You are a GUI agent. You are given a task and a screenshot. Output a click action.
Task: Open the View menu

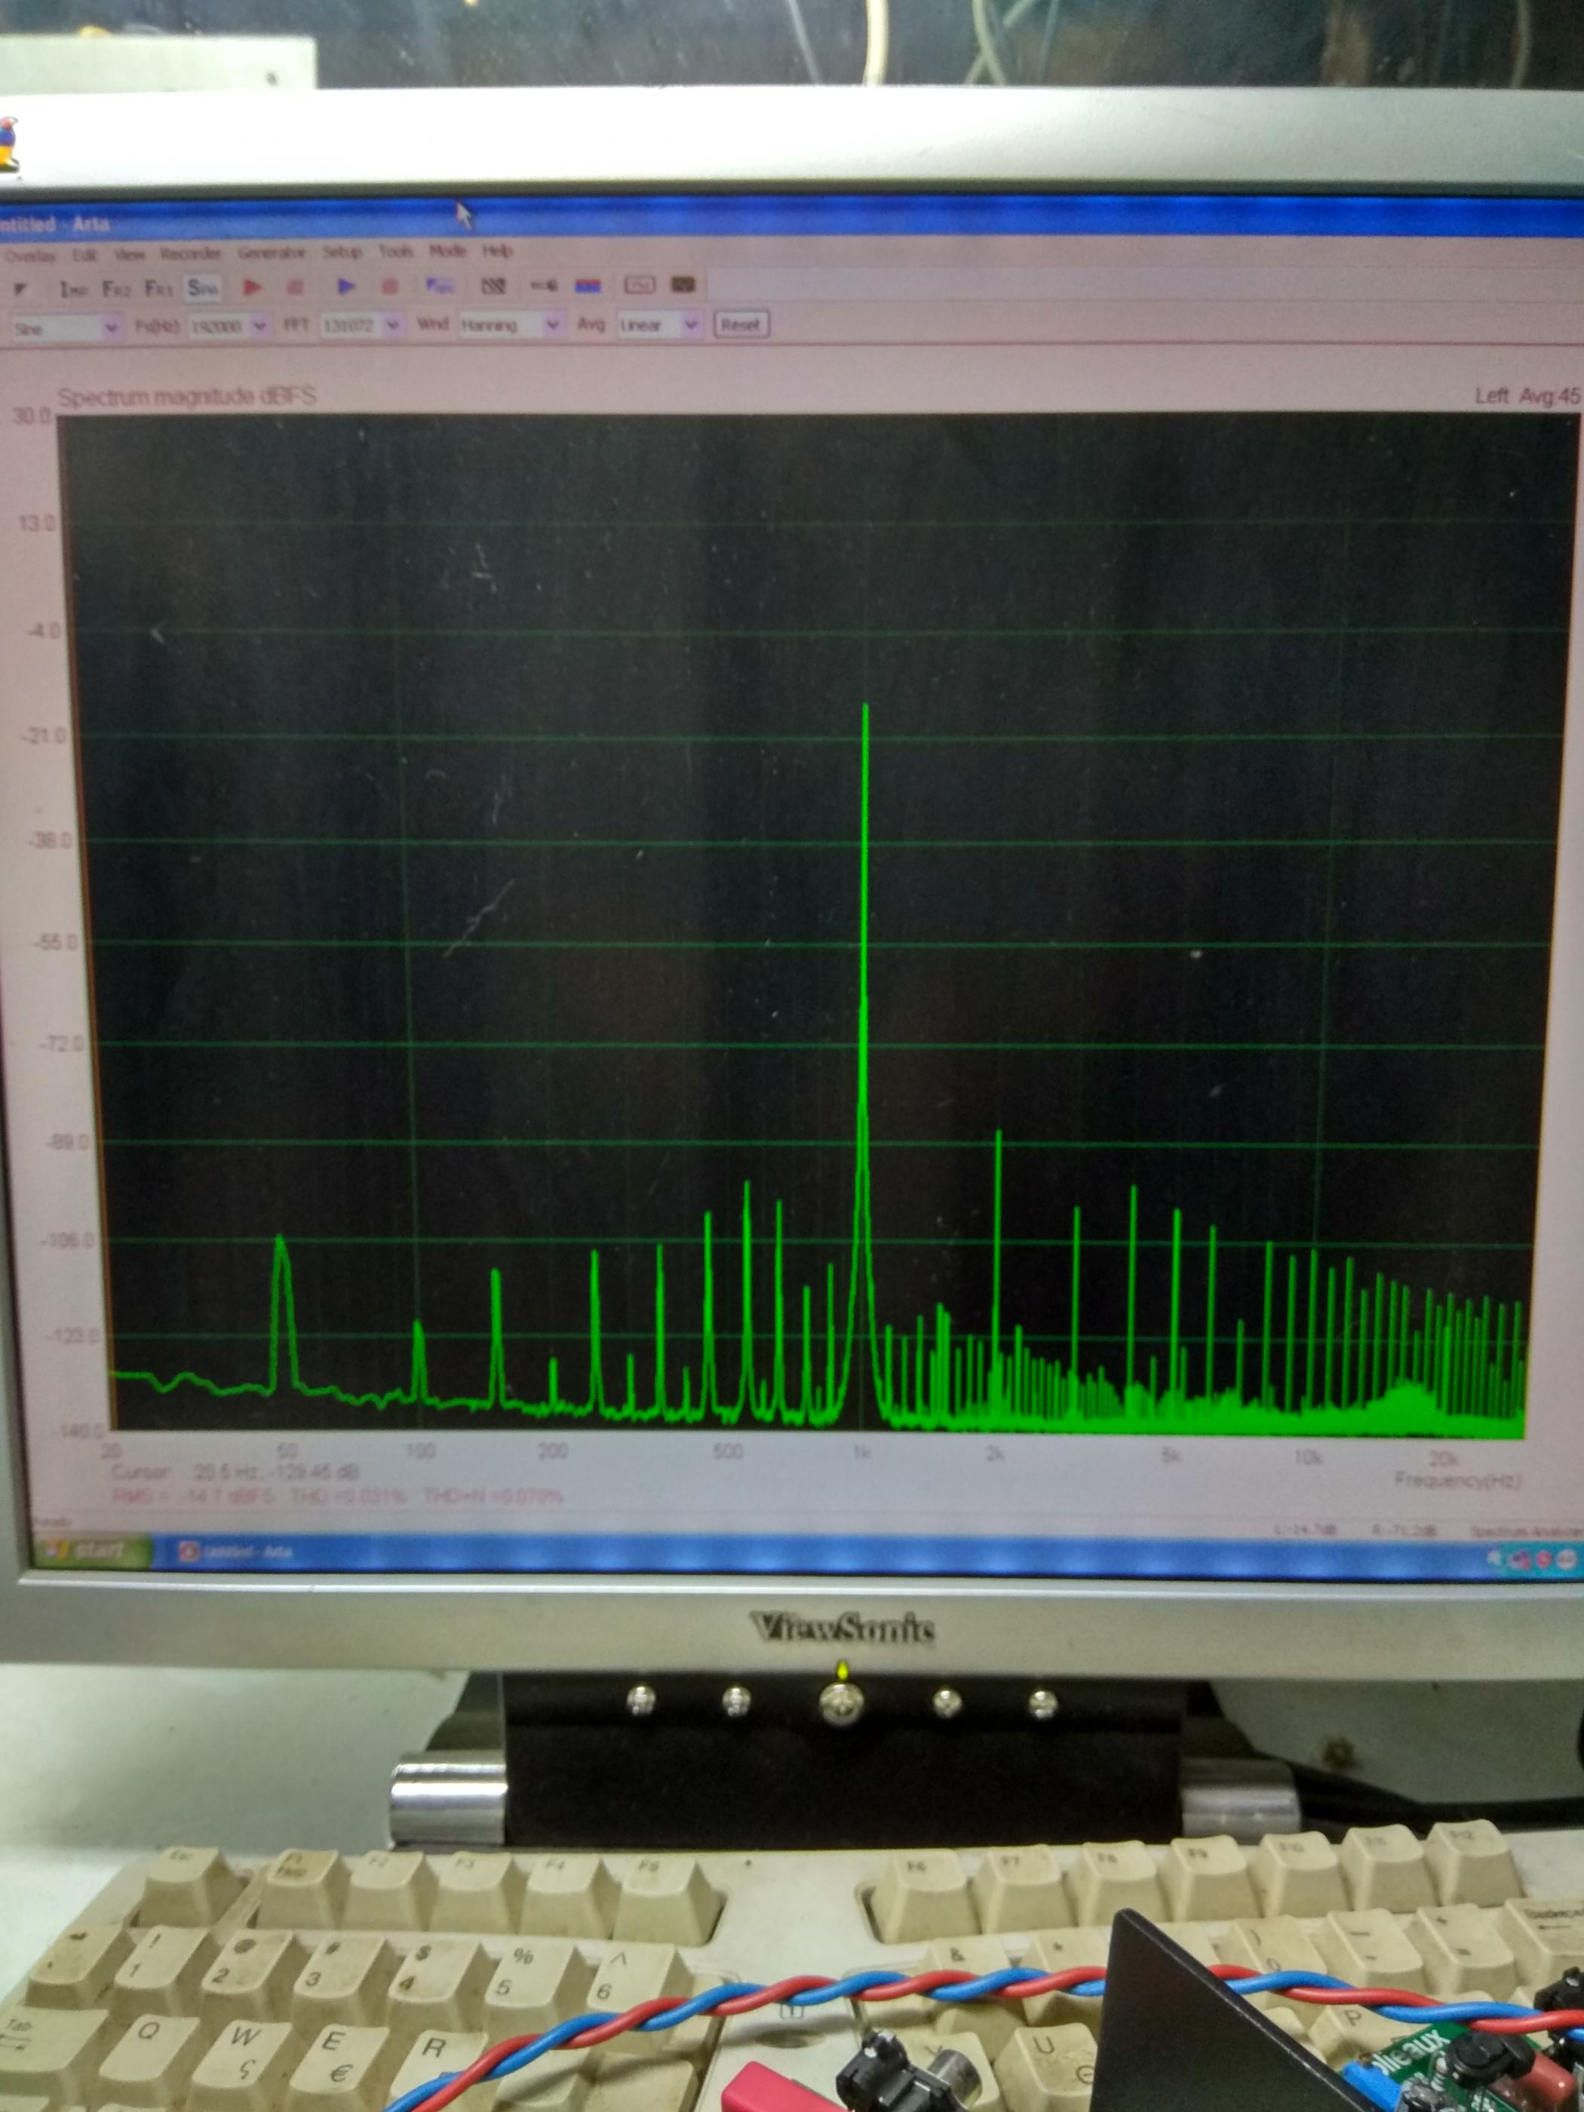coord(129,254)
